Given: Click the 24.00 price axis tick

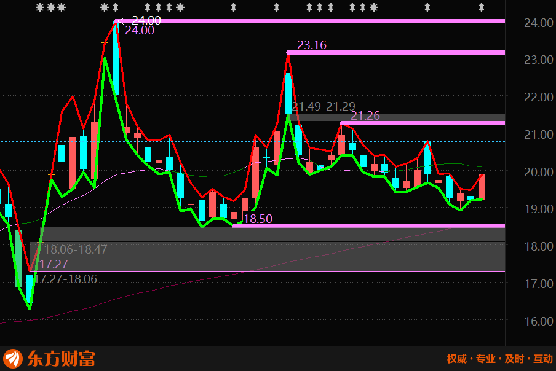Looking at the screenshot, I should (x=539, y=23).
